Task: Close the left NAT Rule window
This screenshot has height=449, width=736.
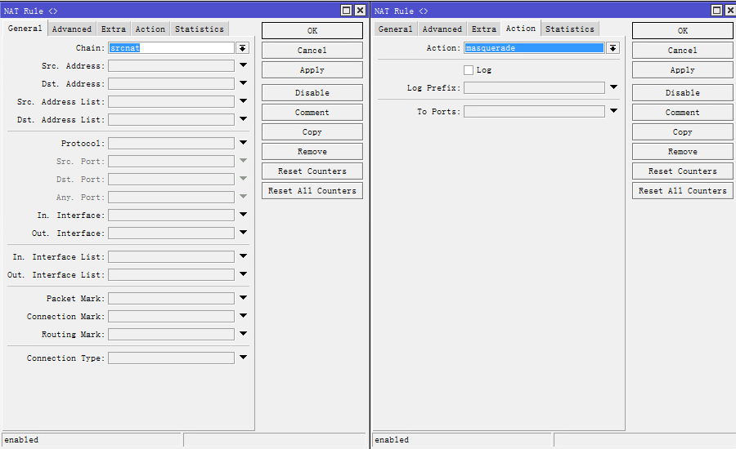Action: pos(359,11)
